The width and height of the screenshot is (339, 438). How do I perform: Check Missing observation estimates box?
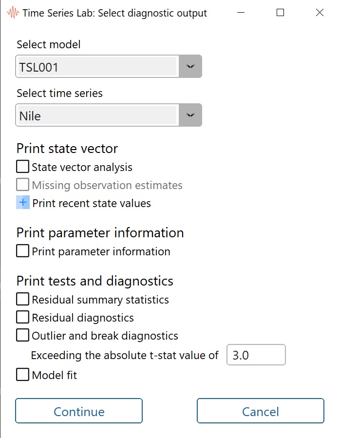pos(23,185)
